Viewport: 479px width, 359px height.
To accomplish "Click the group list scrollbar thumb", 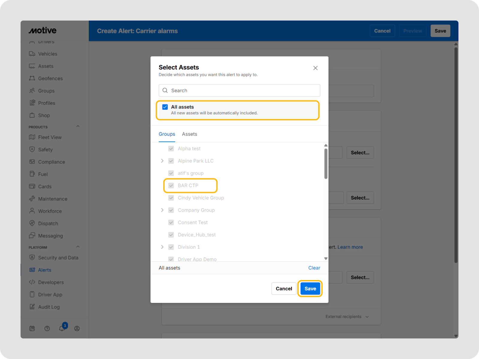I will point(326,164).
